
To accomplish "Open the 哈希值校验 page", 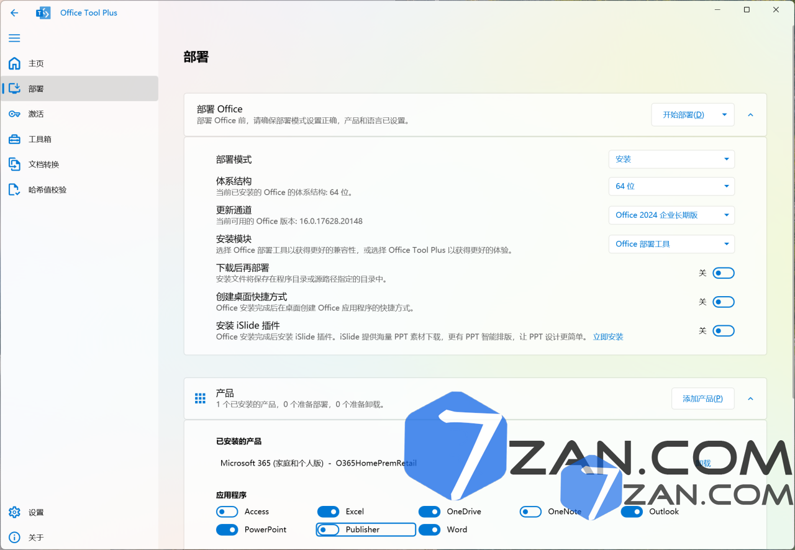I will coord(79,189).
